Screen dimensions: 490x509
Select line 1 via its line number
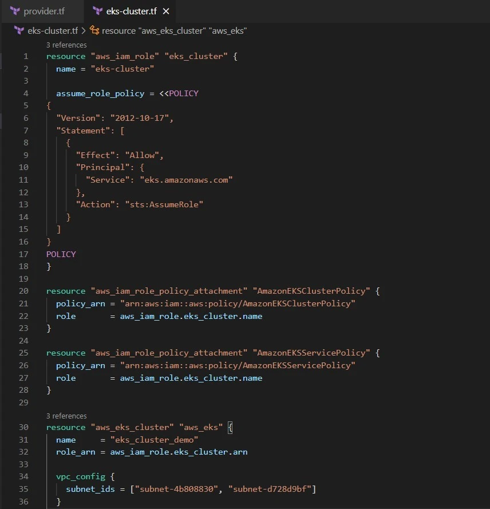[25, 57]
